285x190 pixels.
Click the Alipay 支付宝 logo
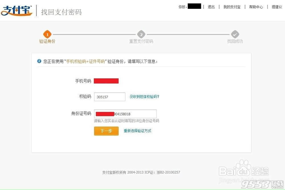pyautogui.click(x=17, y=11)
